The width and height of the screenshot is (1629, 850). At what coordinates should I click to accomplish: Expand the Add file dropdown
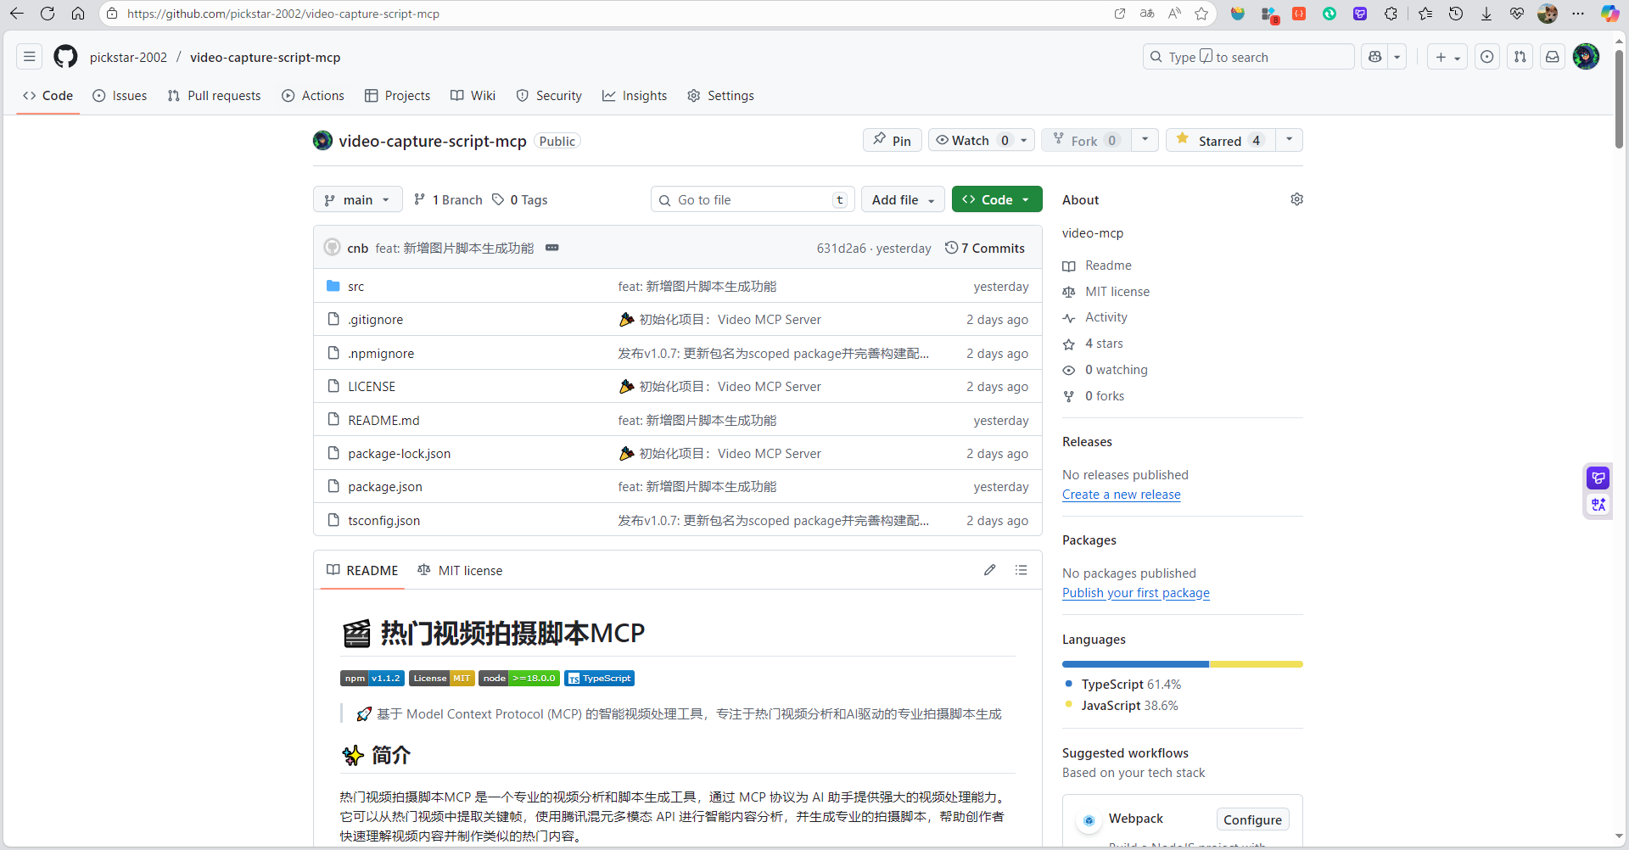click(x=903, y=199)
